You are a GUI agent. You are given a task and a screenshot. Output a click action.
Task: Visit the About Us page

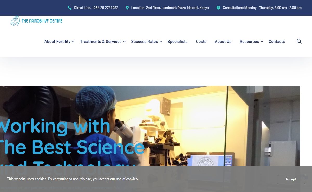pos(223,42)
